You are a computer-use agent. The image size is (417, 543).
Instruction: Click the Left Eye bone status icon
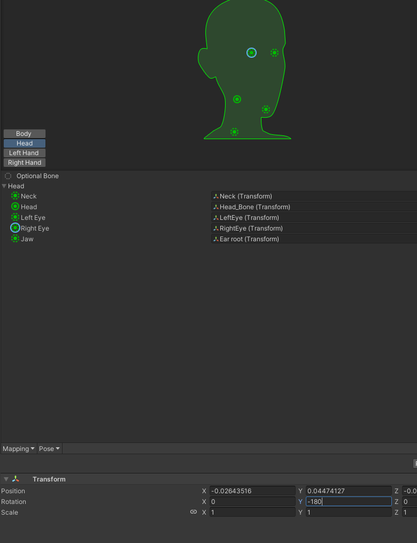click(x=15, y=217)
